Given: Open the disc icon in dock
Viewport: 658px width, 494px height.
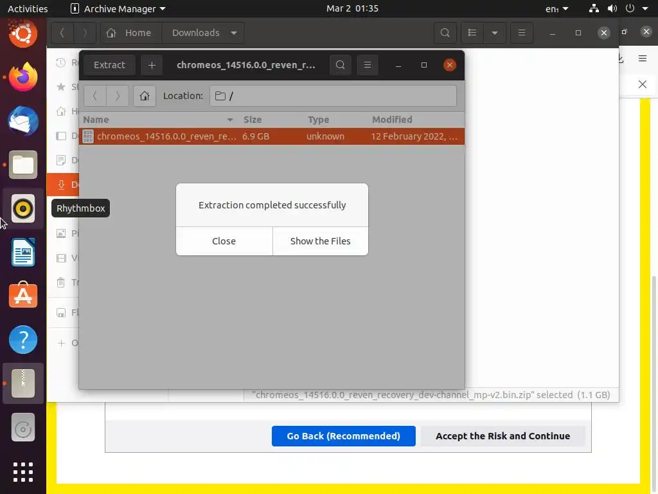Looking at the screenshot, I should [23, 427].
